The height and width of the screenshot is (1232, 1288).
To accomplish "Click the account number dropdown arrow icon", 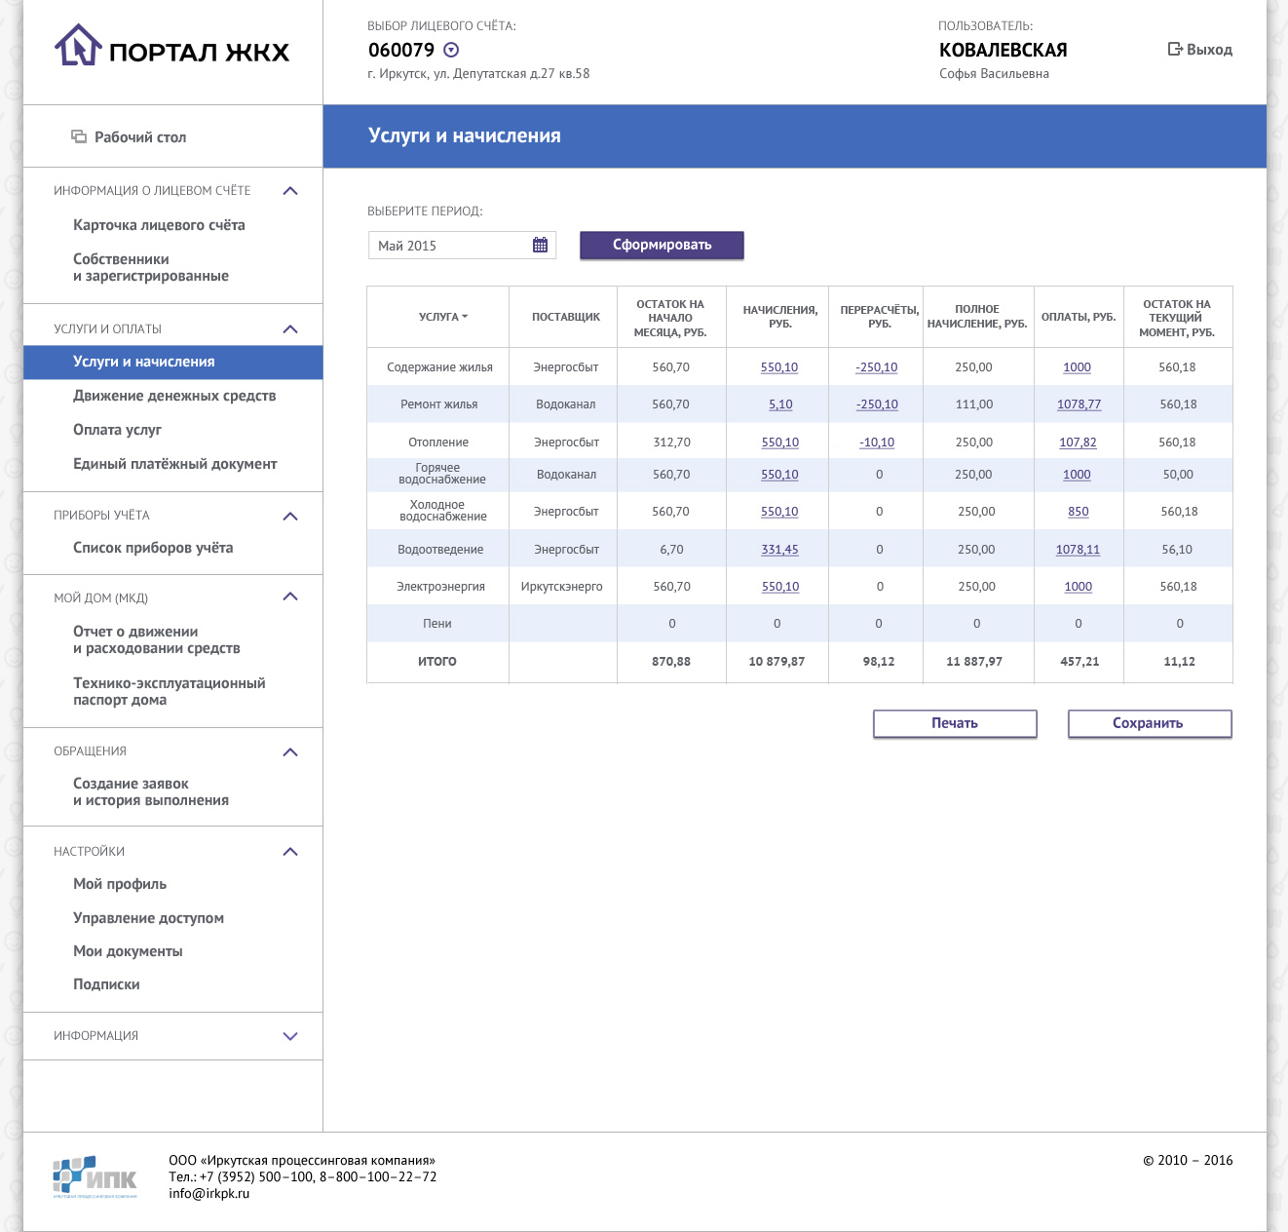I will tap(451, 51).
